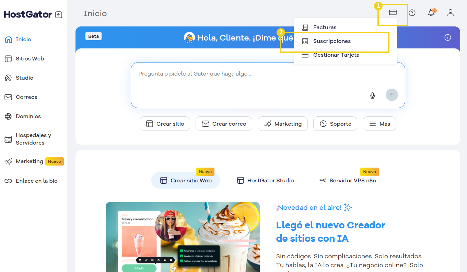Screen dimensions: 467x272
Task: Select Facturas from the dropdown menu
Action: pyautogui.click(x=325, y=27)
